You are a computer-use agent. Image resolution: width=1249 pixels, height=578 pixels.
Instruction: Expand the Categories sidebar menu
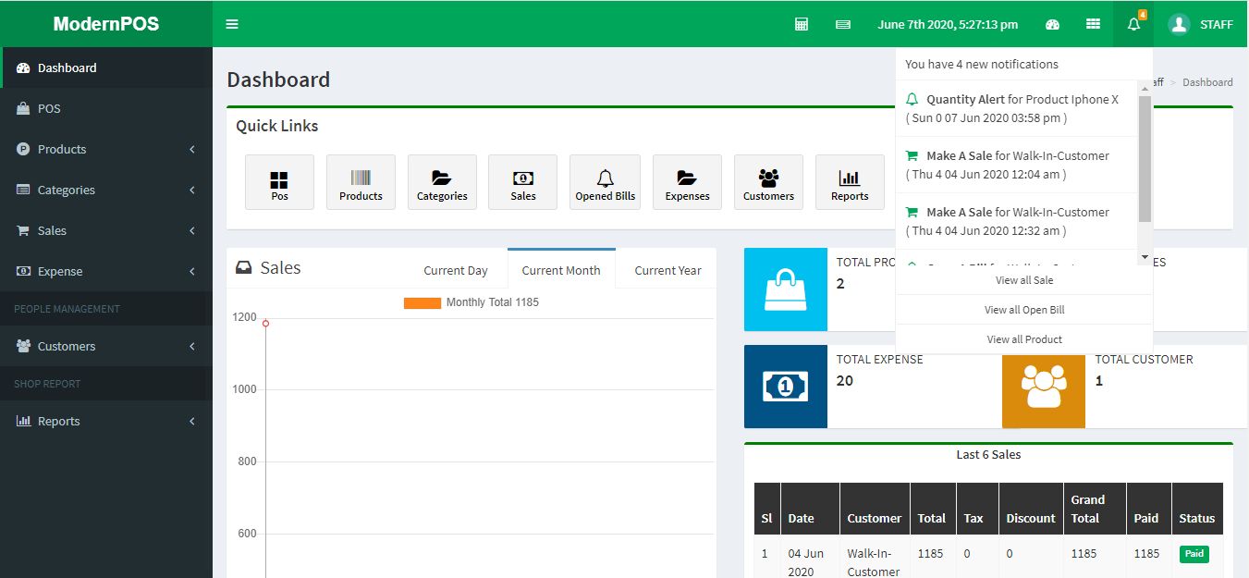[x=106, y=190]
